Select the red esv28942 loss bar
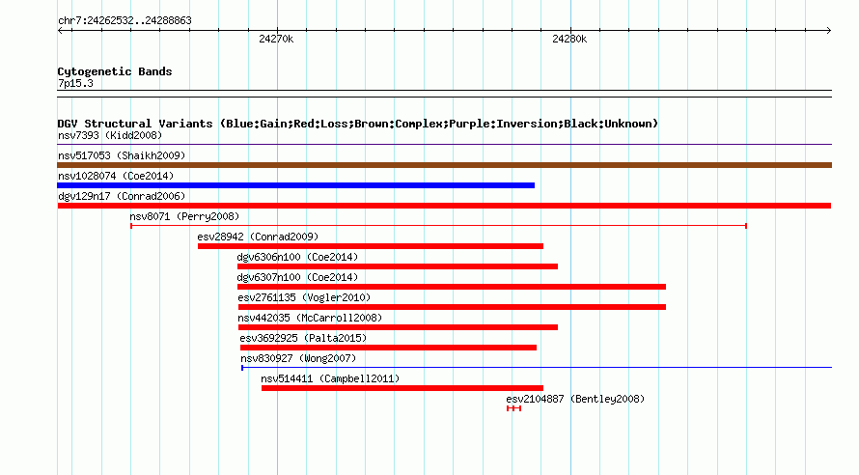Image resolution: width=859 pixels, height=475 pixels. (371, 246)
